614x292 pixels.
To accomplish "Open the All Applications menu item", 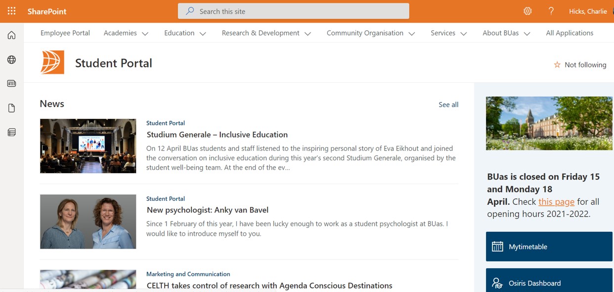I will [570, 33].
